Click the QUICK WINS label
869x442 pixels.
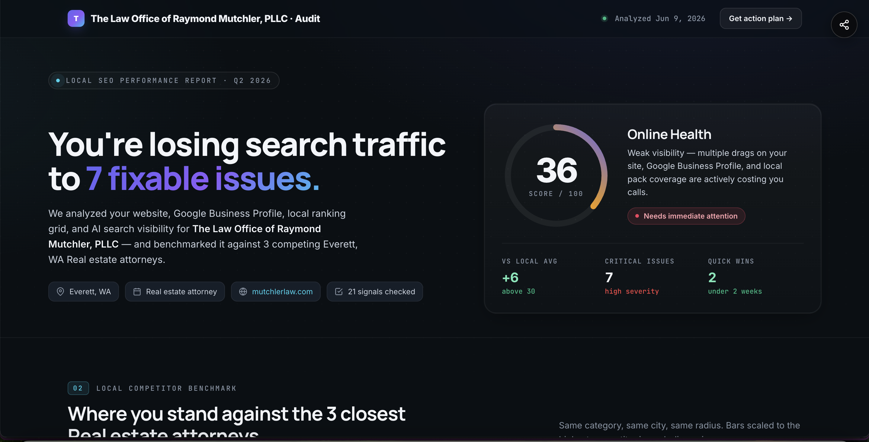[x=731, y=261]
